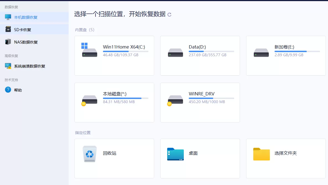Click the 回收站 recycle bin icon
The height and width of the screenshot is (185, 328).
(x=89, y=154)
